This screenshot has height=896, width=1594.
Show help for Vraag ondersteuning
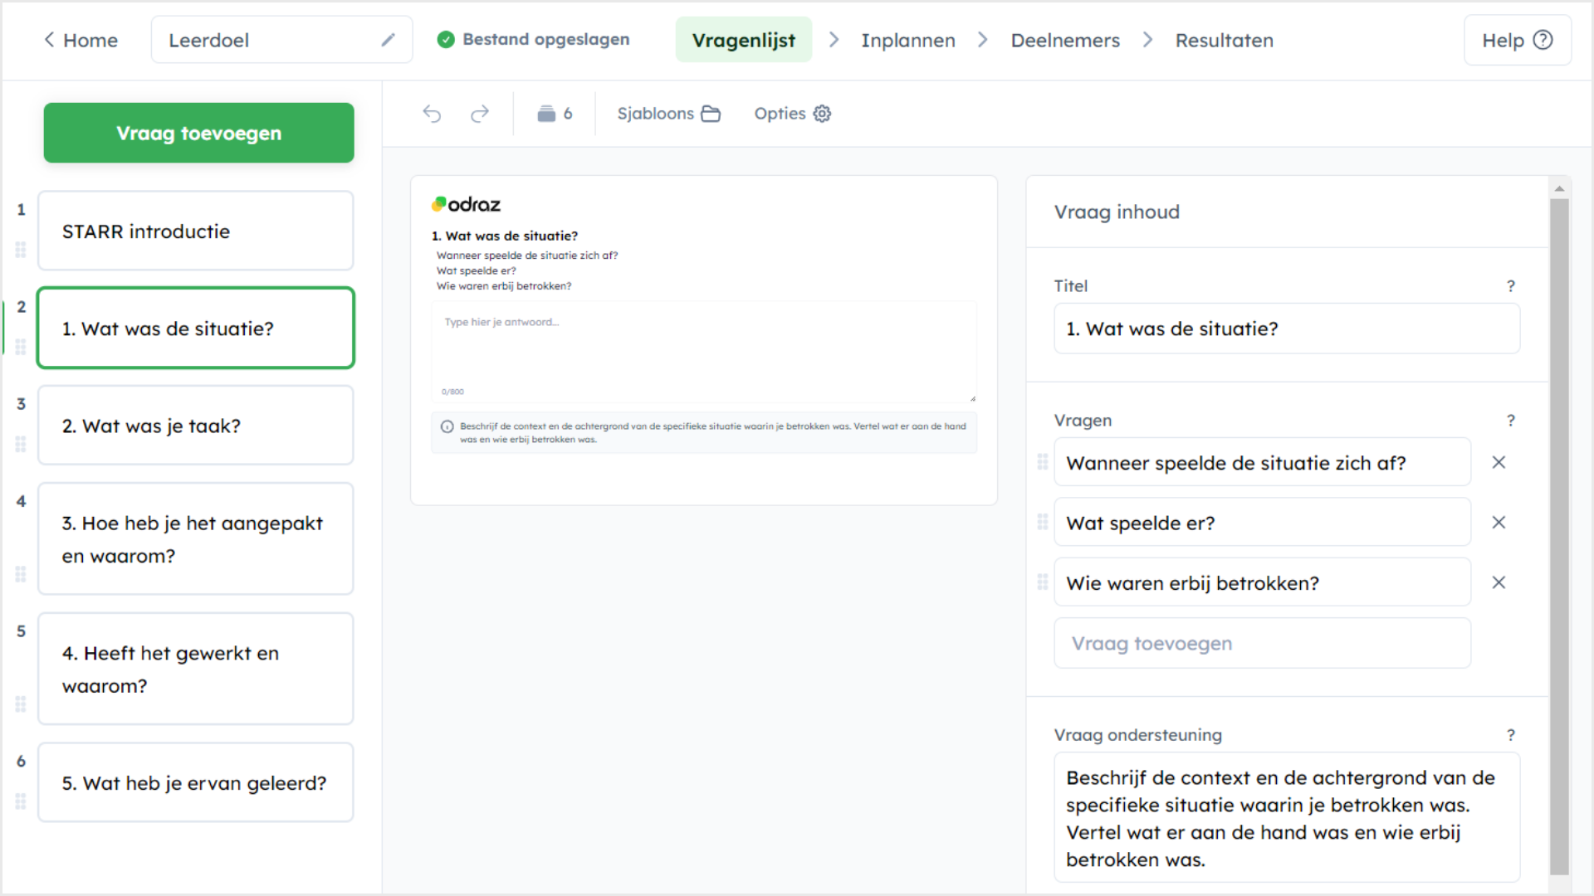1511,735
